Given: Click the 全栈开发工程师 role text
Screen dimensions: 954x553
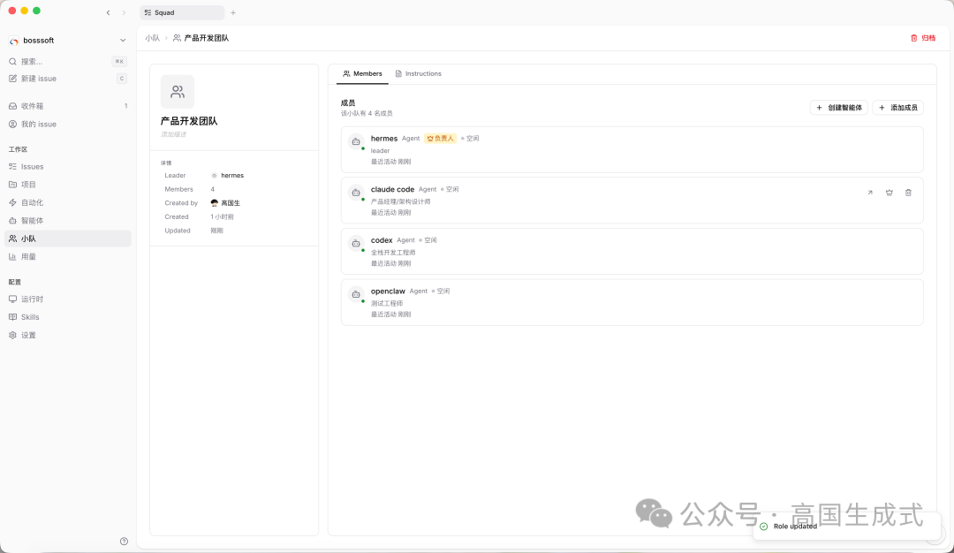Looking at the screenshot, I should [x=393, y=253].
